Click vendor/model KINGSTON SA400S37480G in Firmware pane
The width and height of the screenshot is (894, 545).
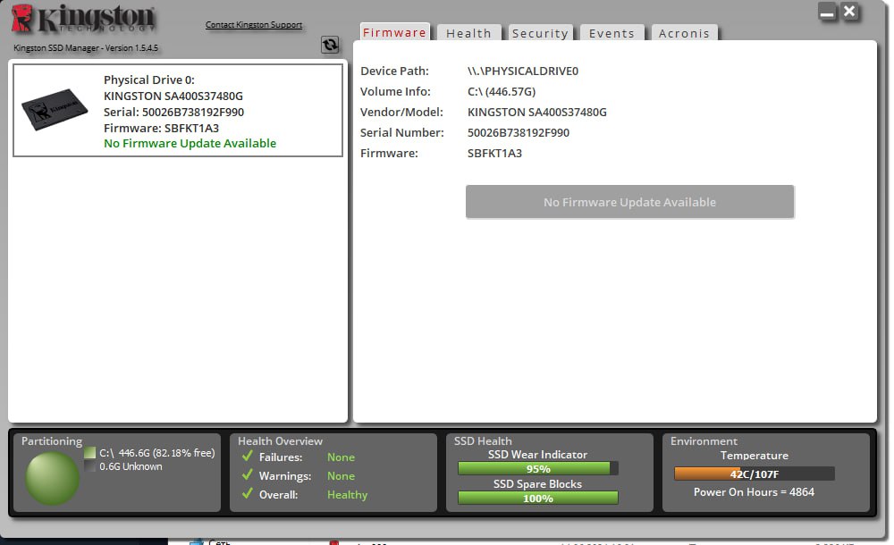[537, 112]
